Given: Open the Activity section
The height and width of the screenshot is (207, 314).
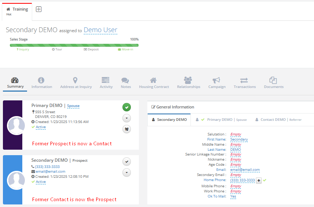Looking at the screenshot, I should pos(106,83).
